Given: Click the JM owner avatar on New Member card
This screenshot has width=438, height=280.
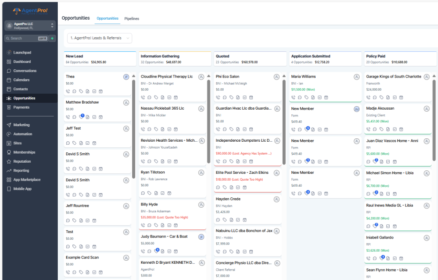Looking at the screenshot, I should (357, 109).
